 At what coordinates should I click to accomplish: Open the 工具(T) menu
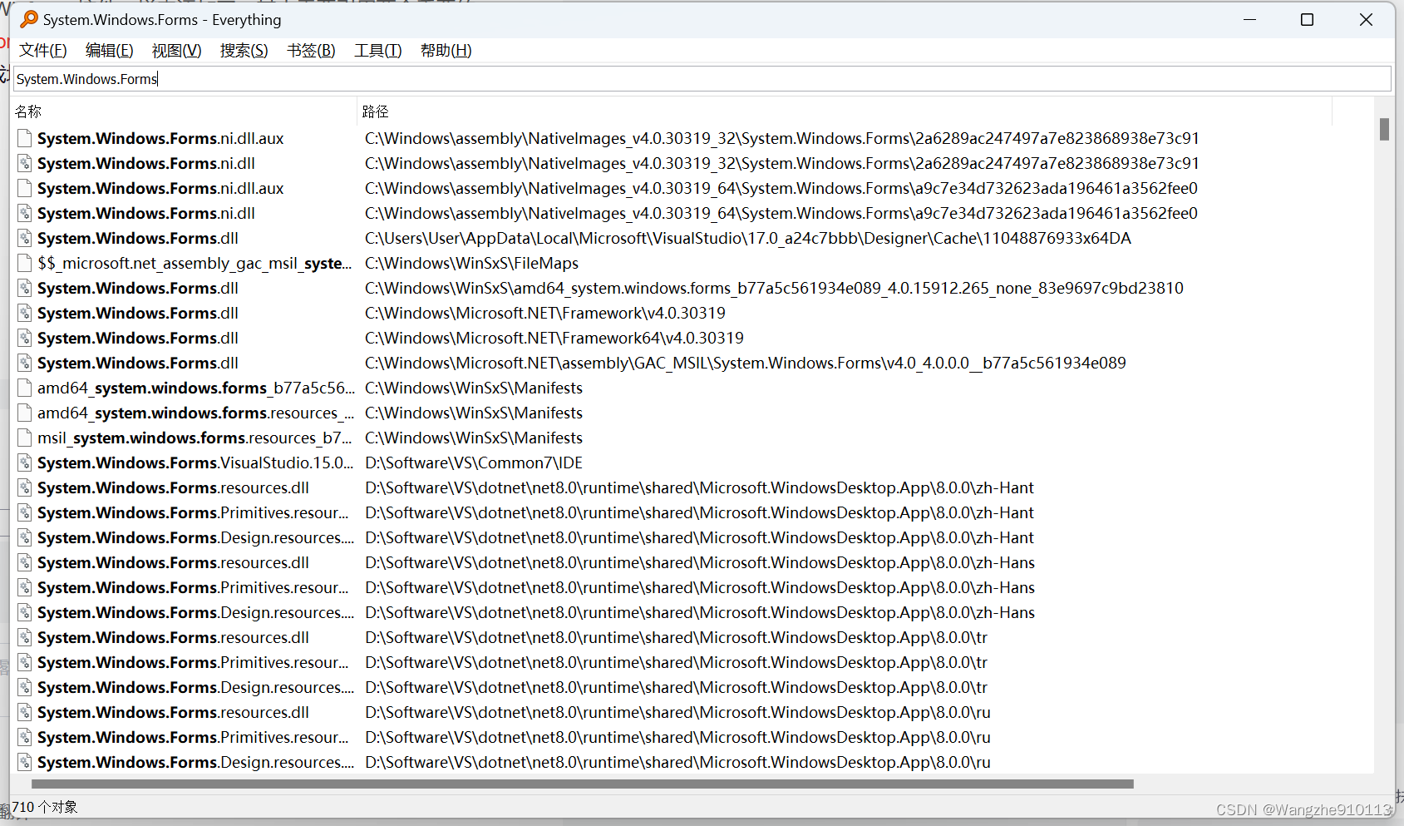pyautogui.click(x=377, y=50)
